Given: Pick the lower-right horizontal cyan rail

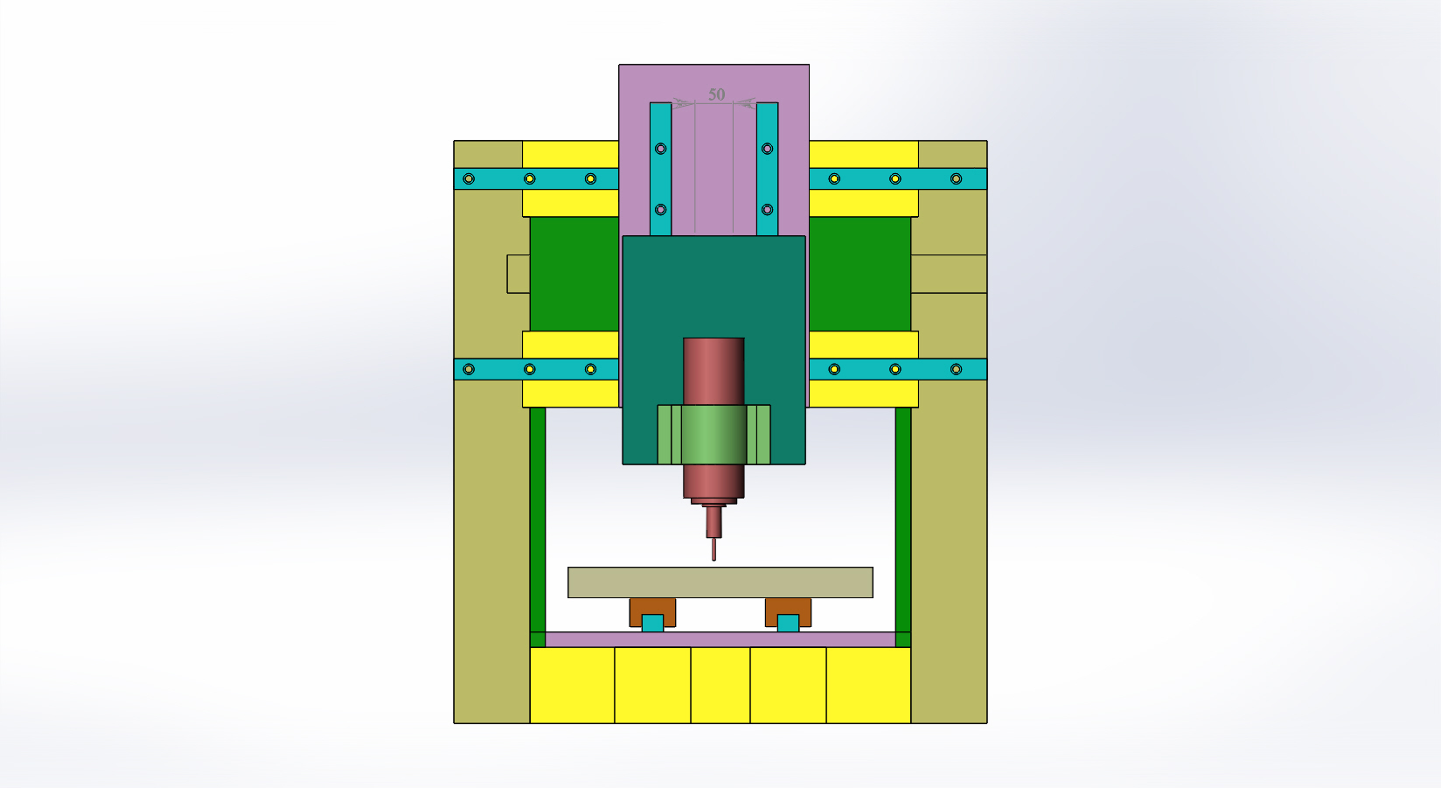Looking at the screenshot, I should (898, 369).
